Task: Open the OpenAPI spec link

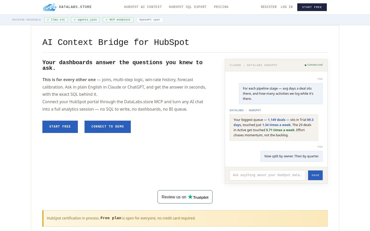Action: tap(150, 20)
